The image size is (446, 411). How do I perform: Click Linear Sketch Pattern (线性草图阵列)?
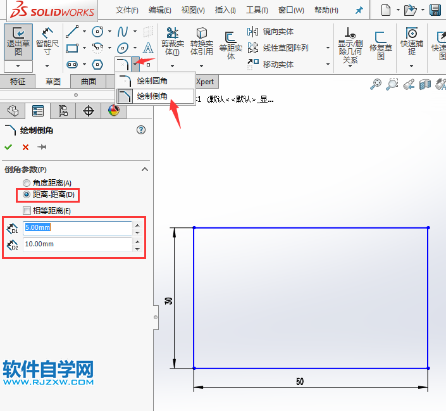(277, 48)
